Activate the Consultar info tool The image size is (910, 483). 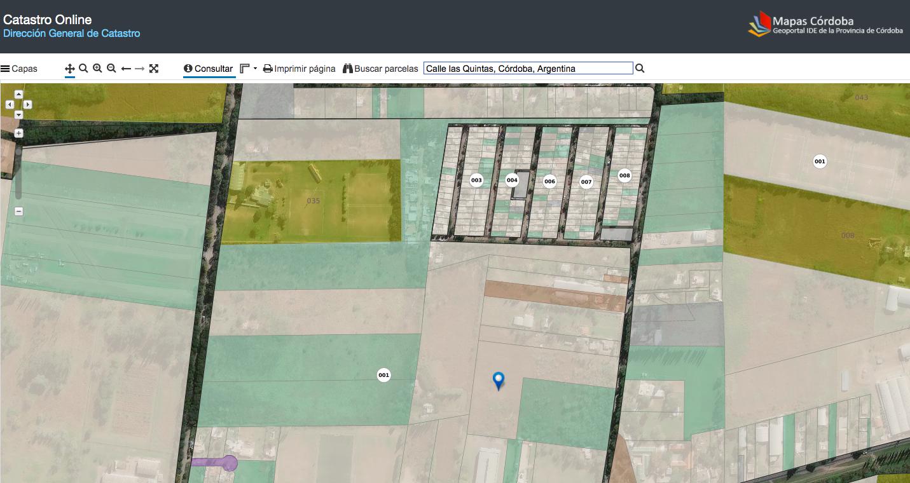(x=209, y=69)
